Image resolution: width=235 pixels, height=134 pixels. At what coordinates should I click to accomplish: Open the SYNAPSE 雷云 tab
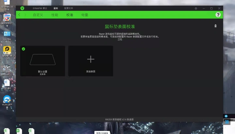(x=40, y=8)
